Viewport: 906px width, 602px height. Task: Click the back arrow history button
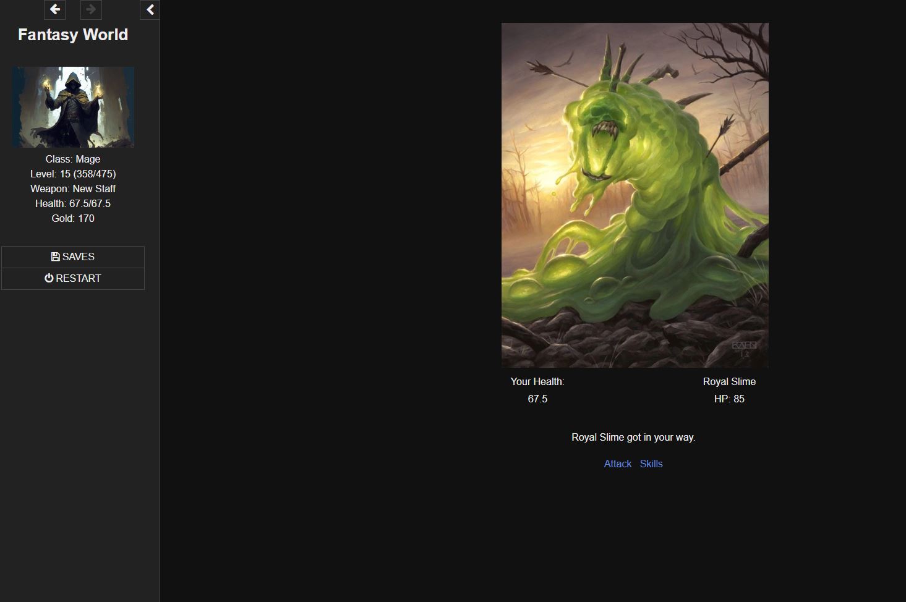[55, 9]
